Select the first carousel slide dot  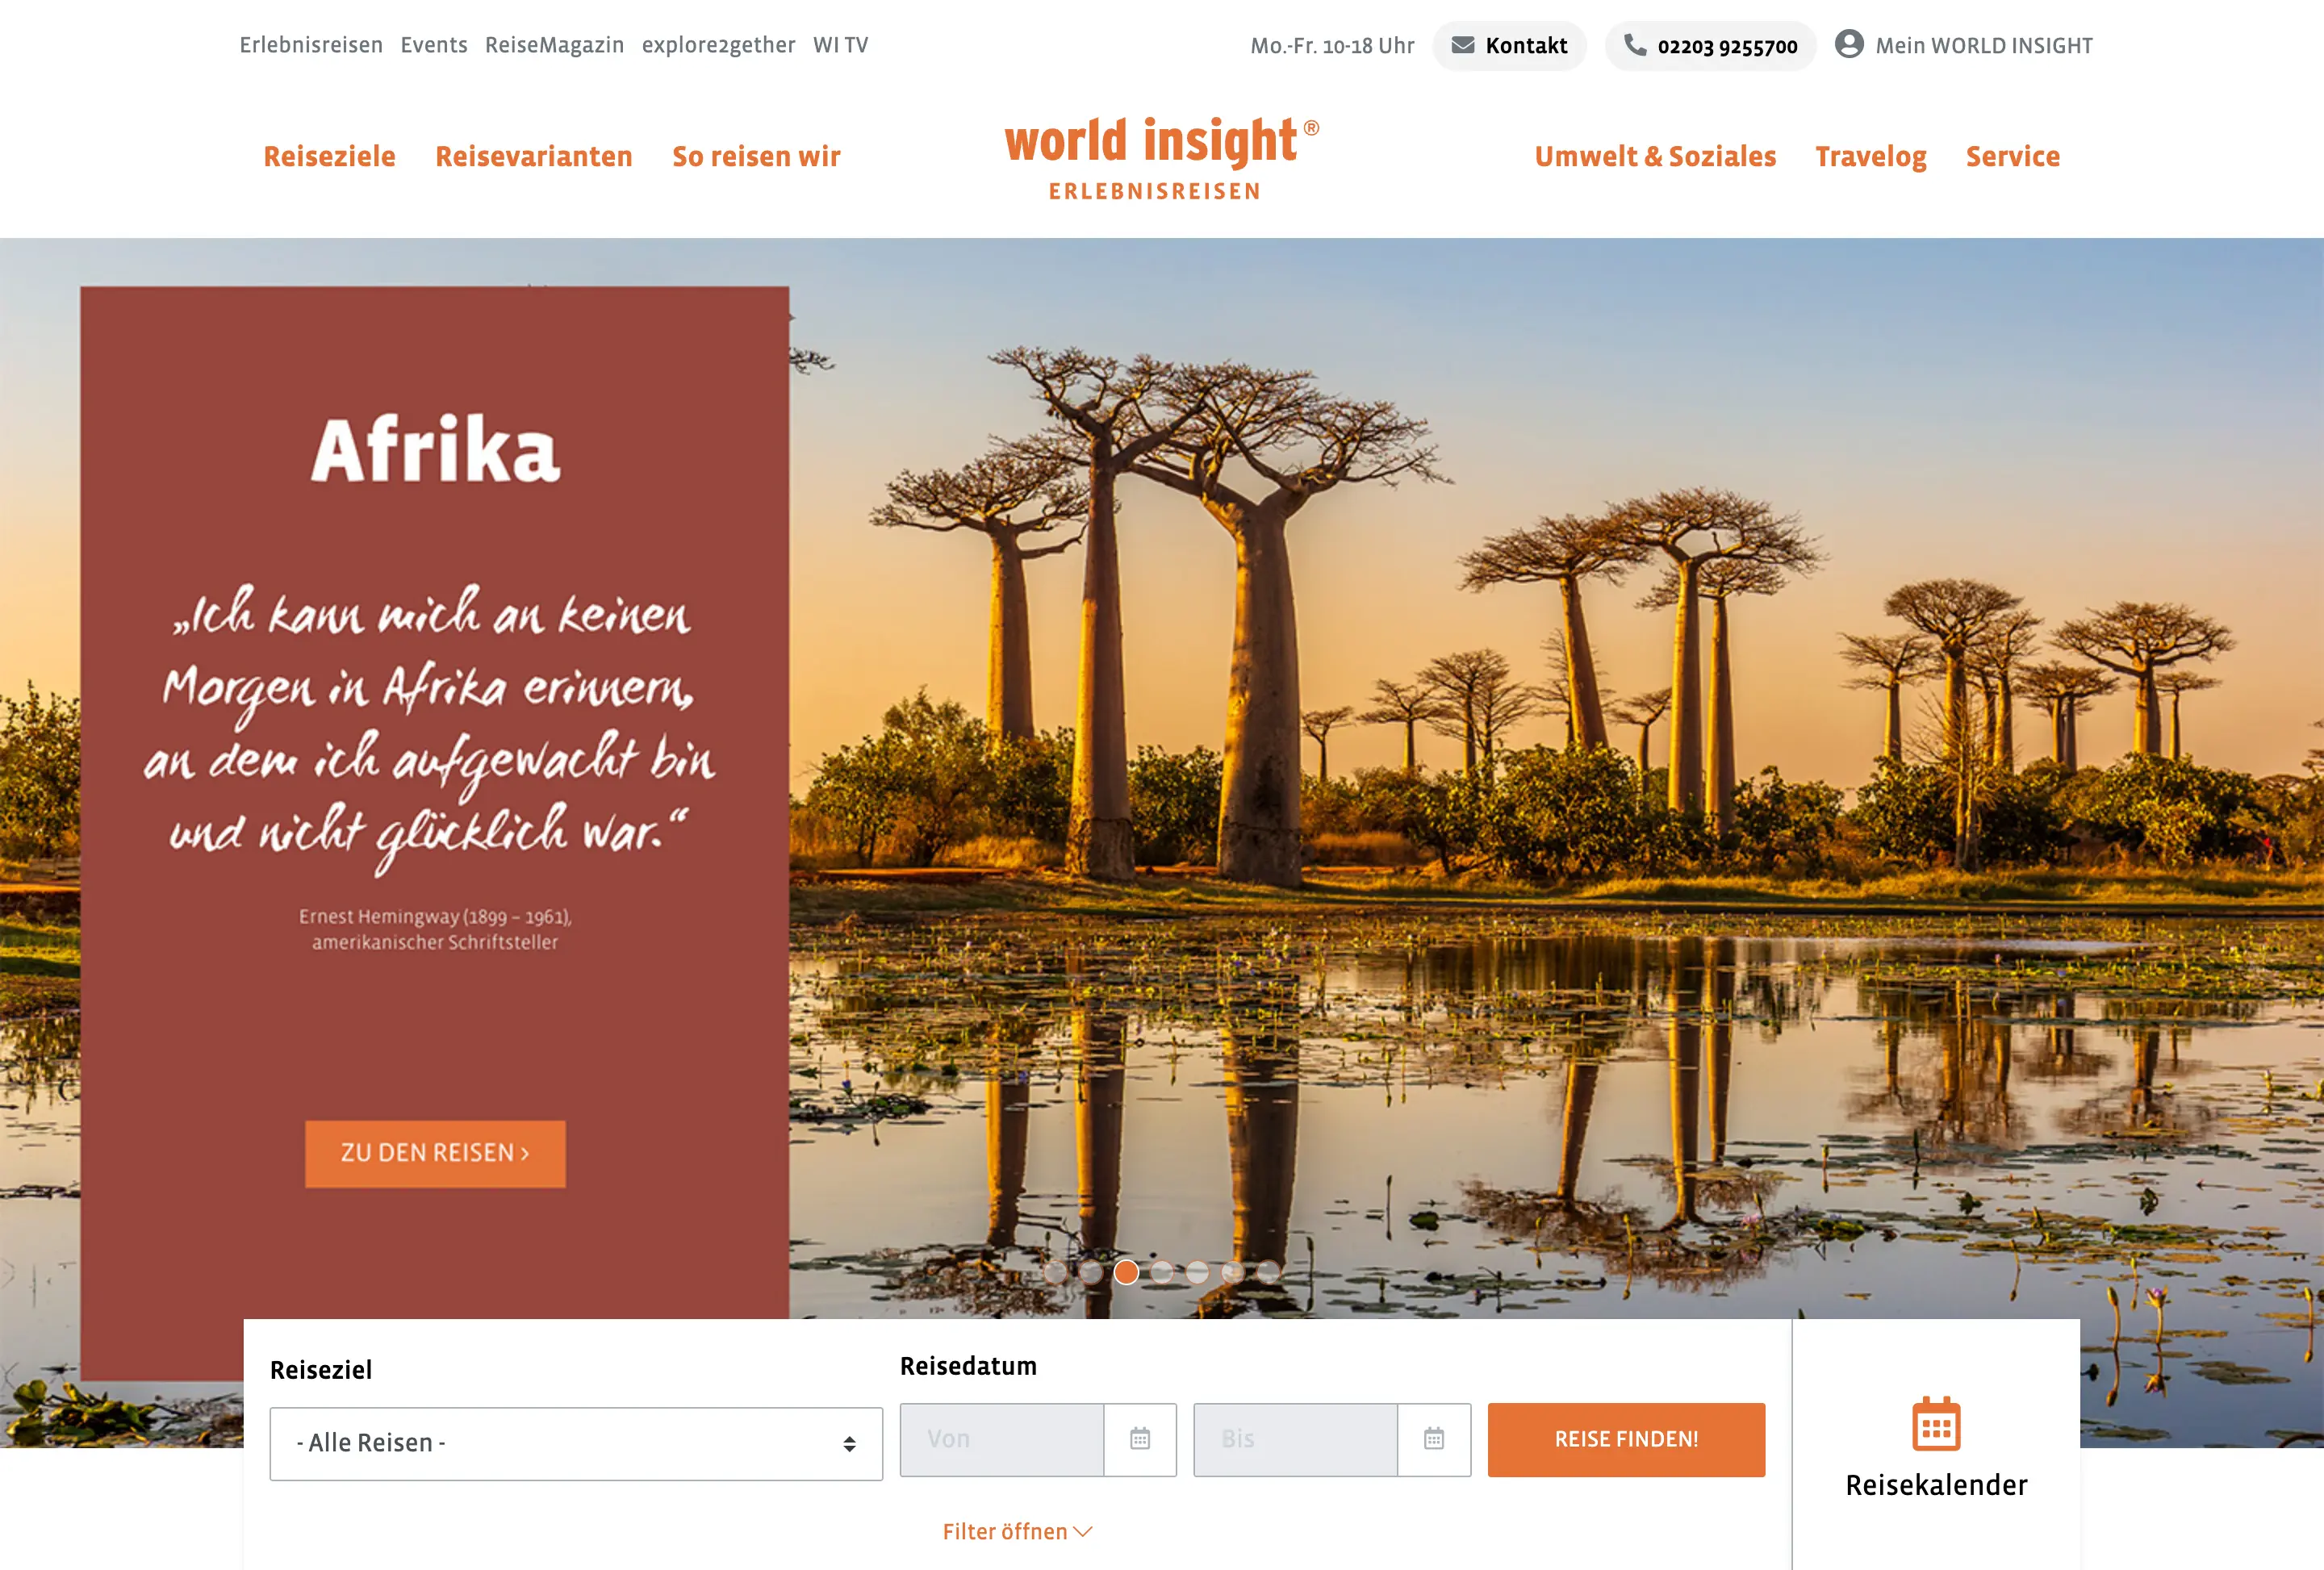point(1055,1272)
